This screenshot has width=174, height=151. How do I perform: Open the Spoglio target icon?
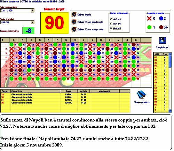coord(162,40)
